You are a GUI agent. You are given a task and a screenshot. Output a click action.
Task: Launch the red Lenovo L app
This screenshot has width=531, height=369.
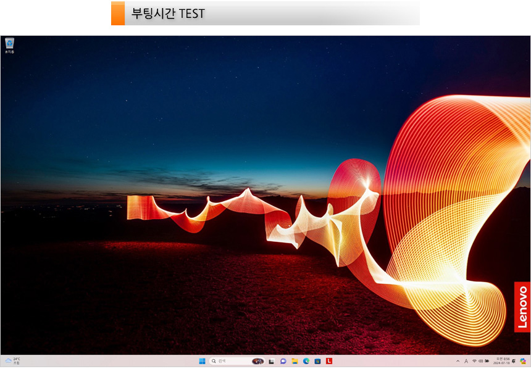point(329,361)
